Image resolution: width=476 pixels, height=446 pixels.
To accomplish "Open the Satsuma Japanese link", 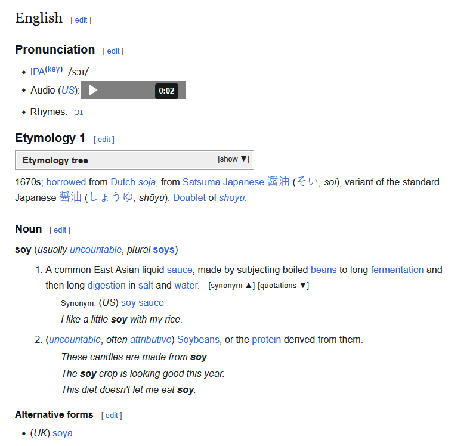I will click(224, 182).
